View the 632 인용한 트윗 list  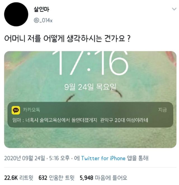[56, 178]
